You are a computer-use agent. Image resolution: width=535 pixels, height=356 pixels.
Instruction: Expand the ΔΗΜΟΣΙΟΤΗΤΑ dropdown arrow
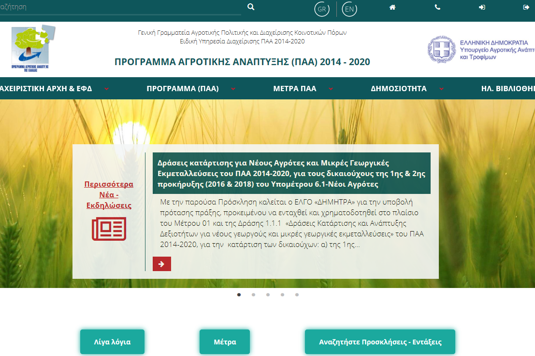point(441,89)
